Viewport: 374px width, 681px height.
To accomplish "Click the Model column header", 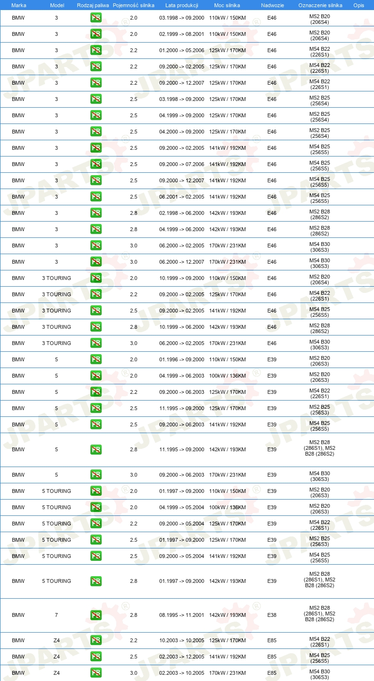I will point(57,5).
